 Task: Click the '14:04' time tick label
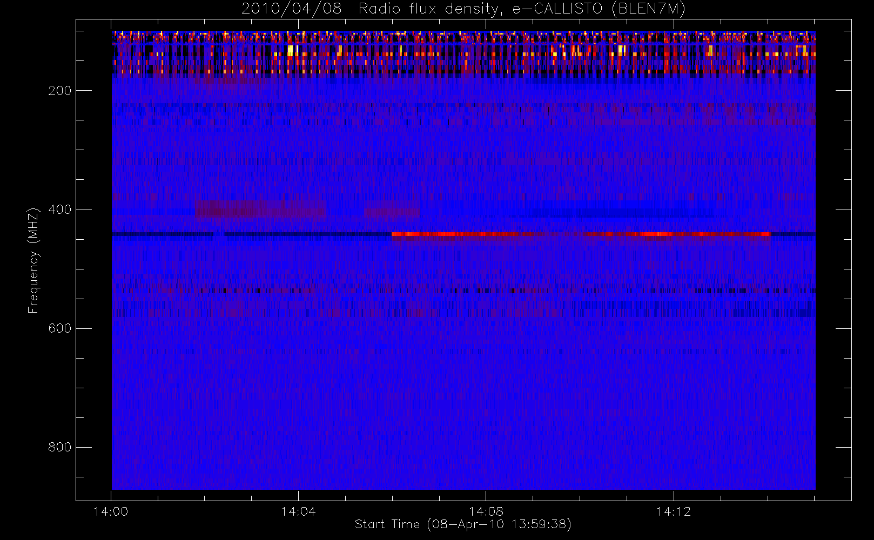pos(298,511)
